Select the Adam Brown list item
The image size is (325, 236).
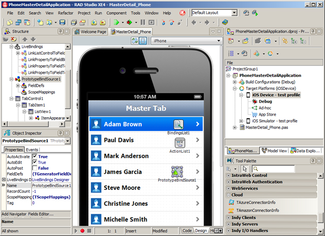146,124
